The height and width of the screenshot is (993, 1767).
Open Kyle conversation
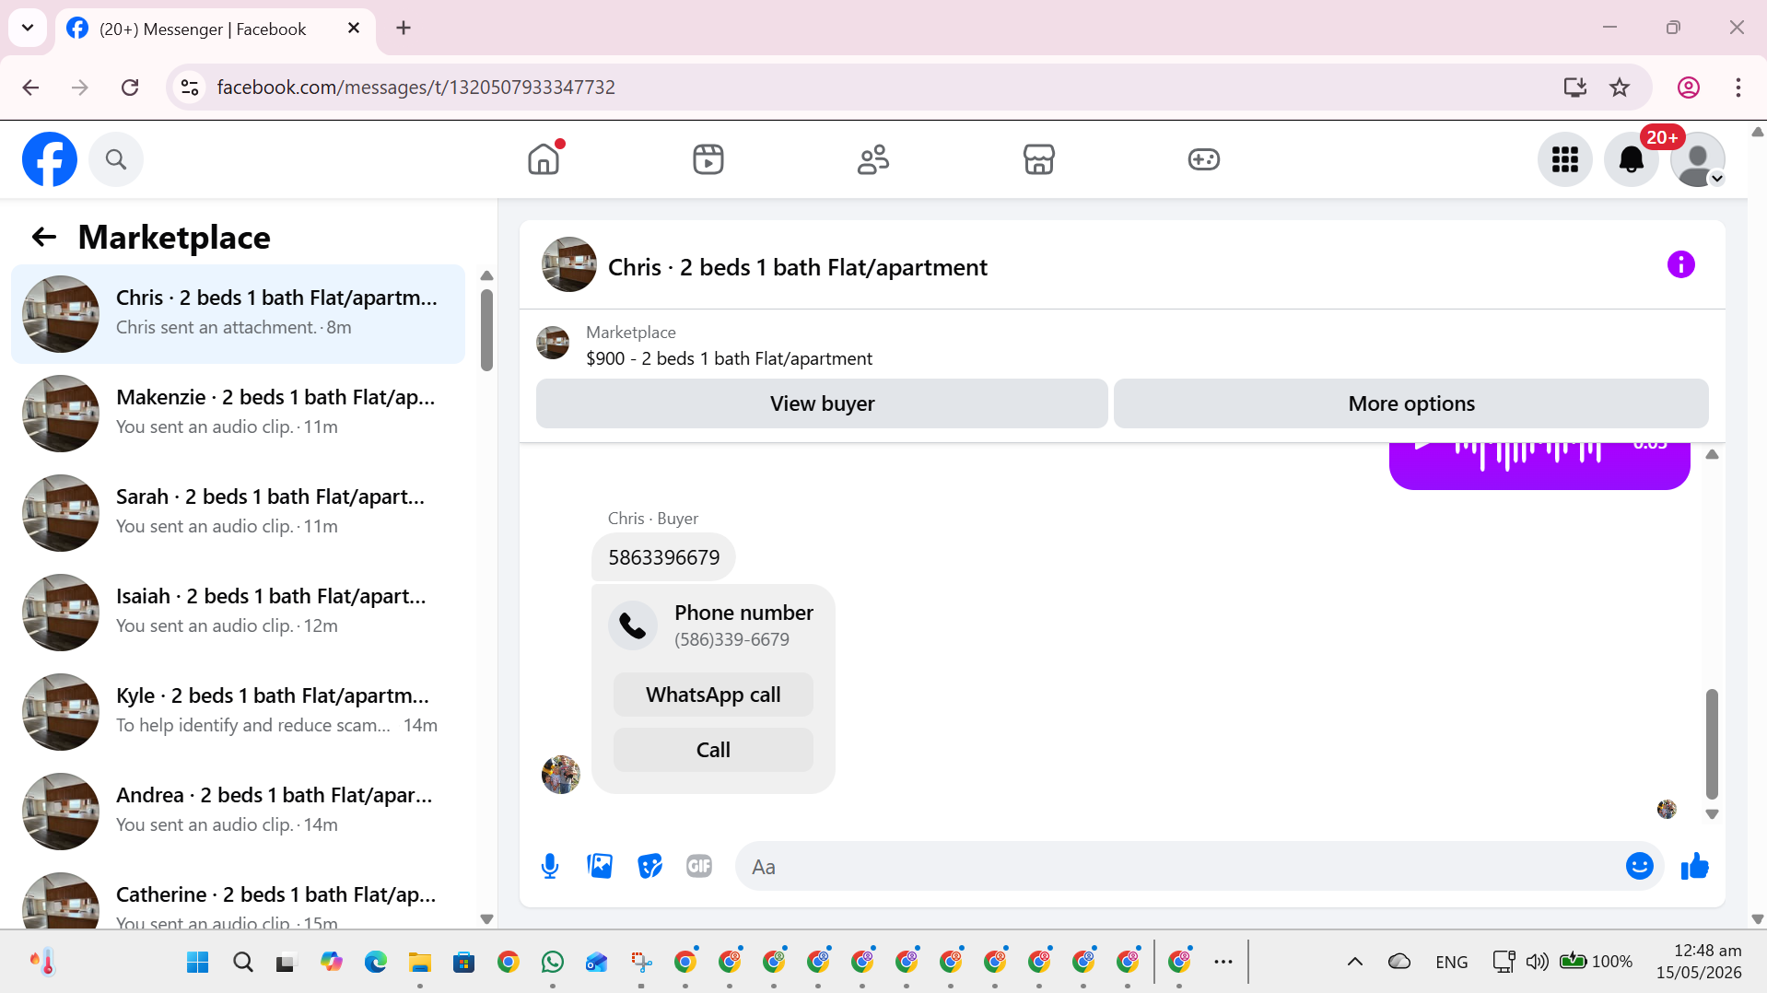238,711
